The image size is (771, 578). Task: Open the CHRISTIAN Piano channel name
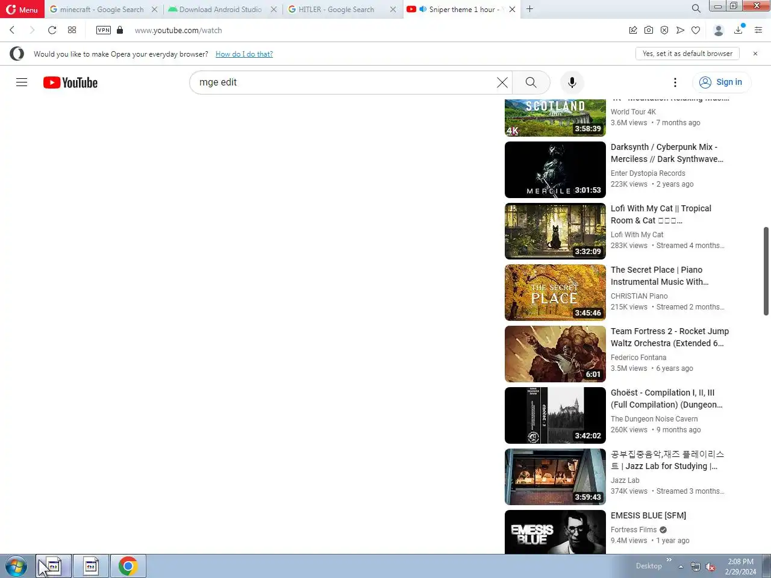point(639,296)
